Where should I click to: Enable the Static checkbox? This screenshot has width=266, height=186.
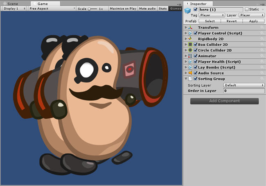pyautogui.click(x=247, y=9)
